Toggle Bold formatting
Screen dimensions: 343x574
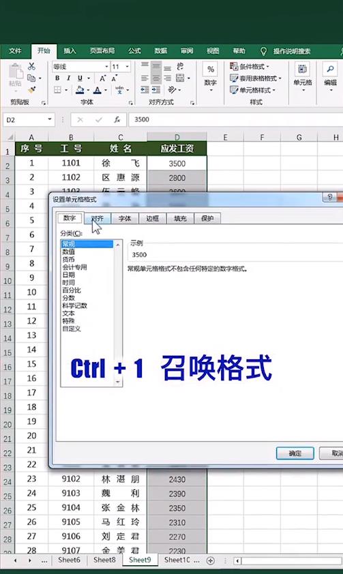click(x=57, y=78)
